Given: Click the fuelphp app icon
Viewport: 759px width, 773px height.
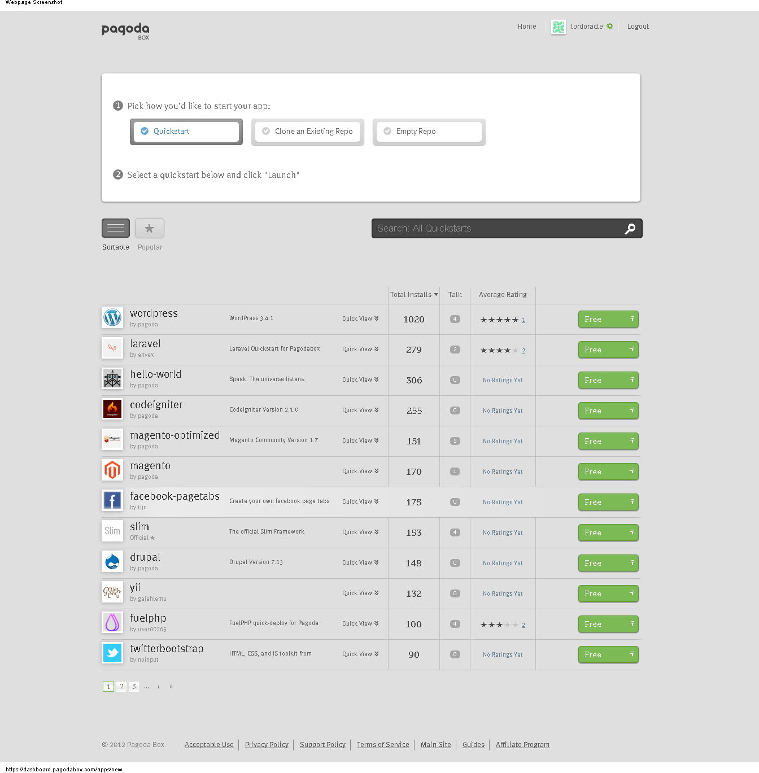Looking at the screenshot, I should tap(112, 622).
